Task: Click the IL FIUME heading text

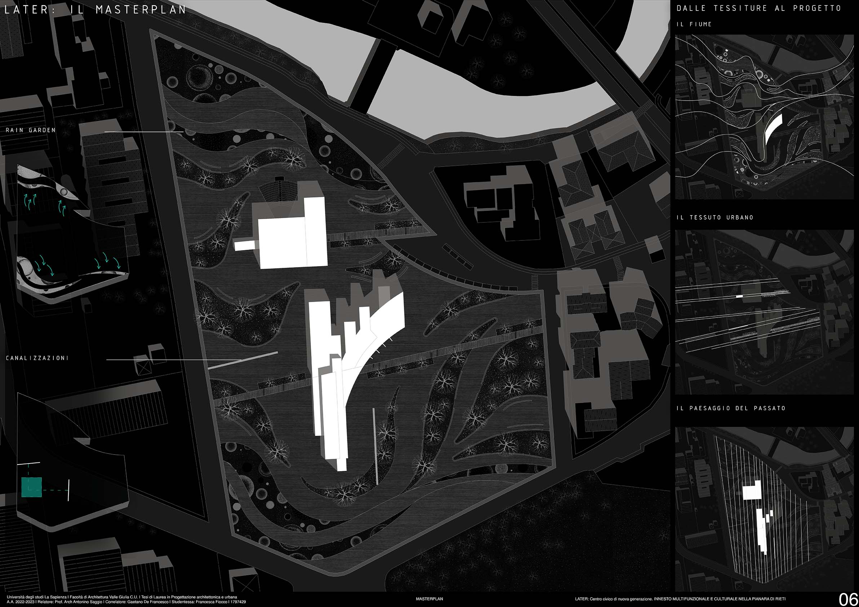Action: click(694, 24)
